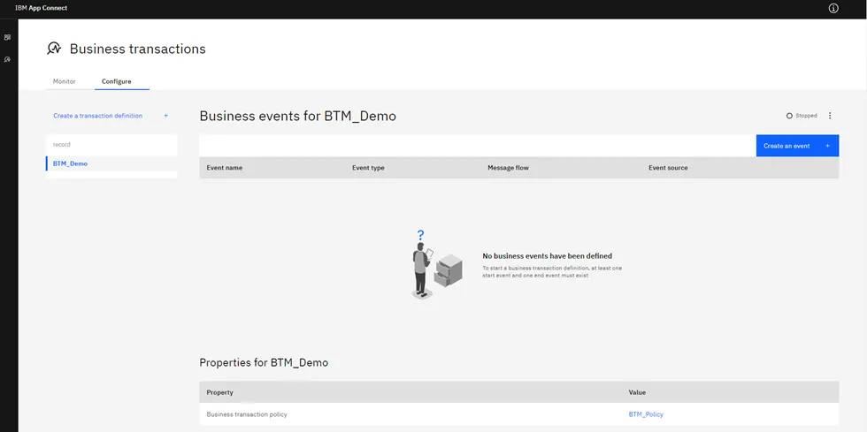Click the Message flow column header

pyautogui.click(x=508, y=167)
